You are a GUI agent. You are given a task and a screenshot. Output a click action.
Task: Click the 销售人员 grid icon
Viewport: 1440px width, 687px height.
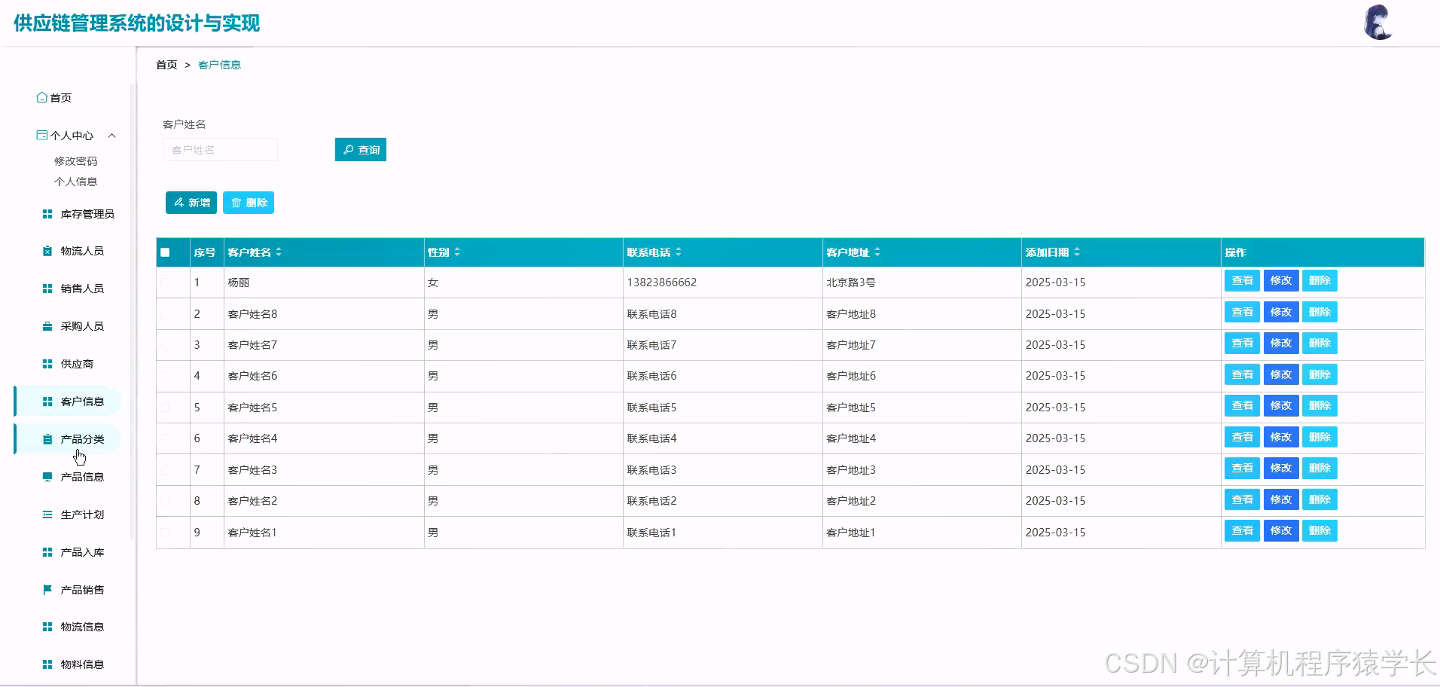click(47, 289)
